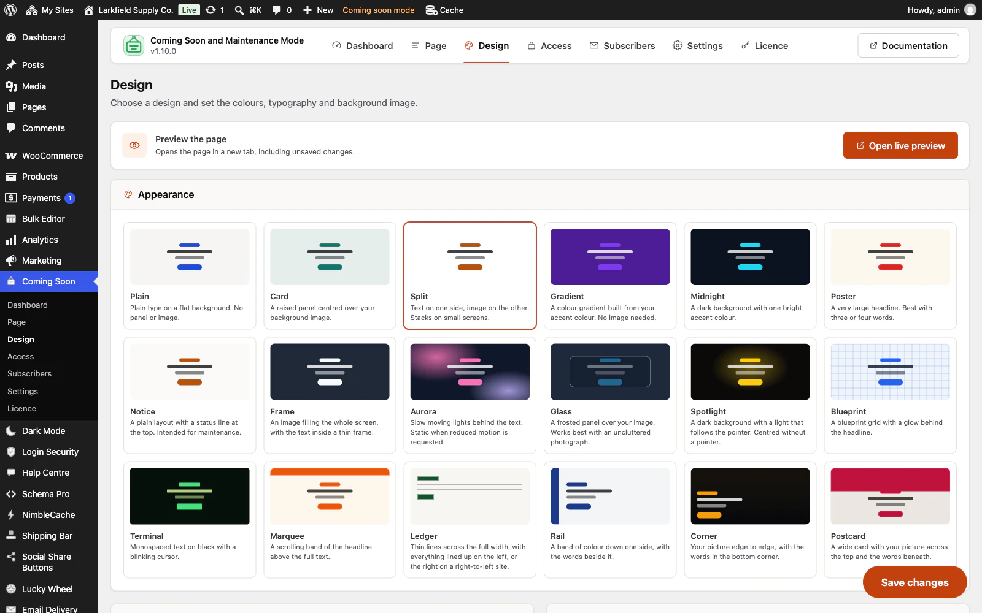This screenshot has height=613, width=982.
Task: Click the updates refresh icon in admin bar
Action: pyautogui.click(x=211, y=10)
